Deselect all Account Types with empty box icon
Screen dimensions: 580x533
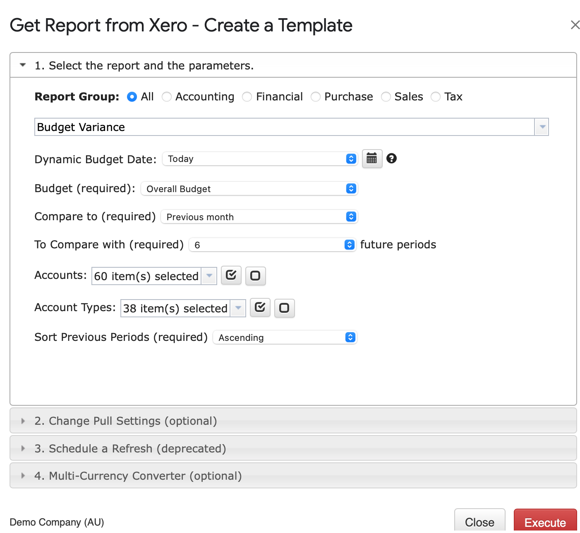(x=285, y=308)
